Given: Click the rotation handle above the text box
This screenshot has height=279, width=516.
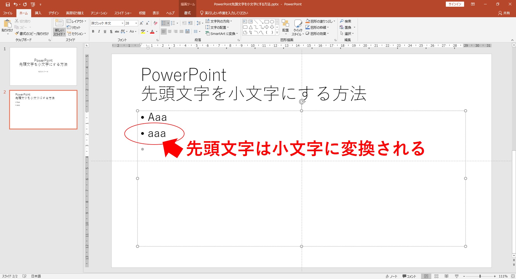Looking at the screenshot, I should (302, 102).
